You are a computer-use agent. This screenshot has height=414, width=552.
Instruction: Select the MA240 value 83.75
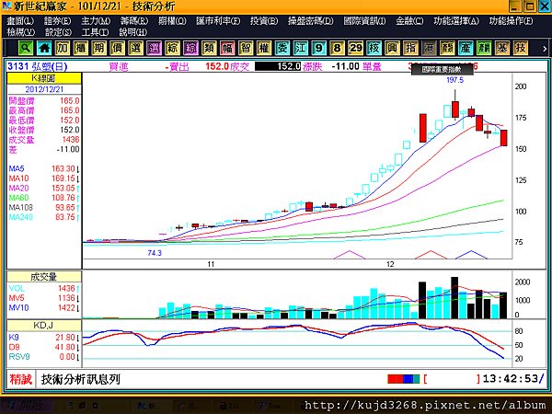(65, 217)
